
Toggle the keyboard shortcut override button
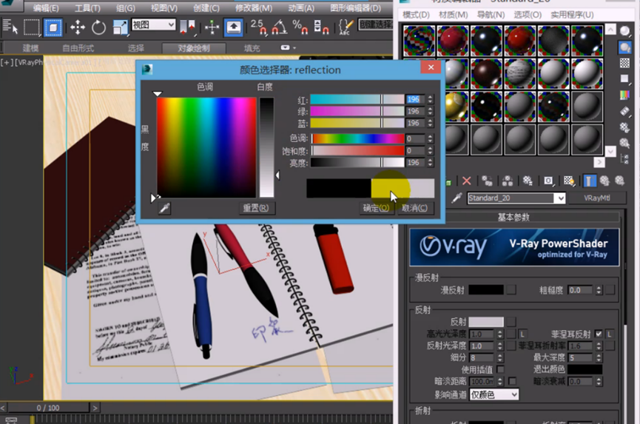pyautogui.click(x=234, y=27)
